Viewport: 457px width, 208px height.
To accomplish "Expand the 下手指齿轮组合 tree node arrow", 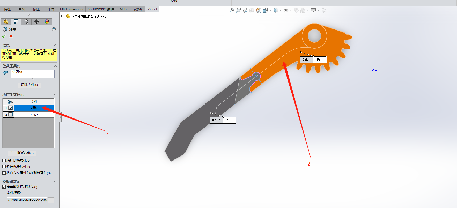I will coord(62,16).
